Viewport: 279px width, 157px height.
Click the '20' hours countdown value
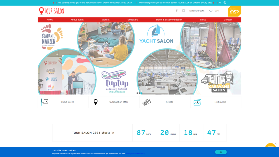pyautogui.click(x=164, y=133)
